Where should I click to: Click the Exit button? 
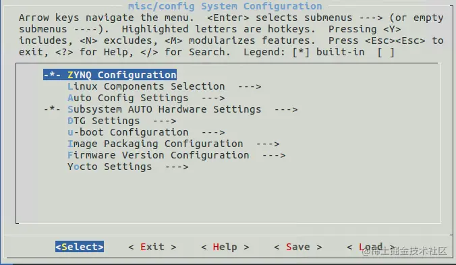[x=152, y=247]
